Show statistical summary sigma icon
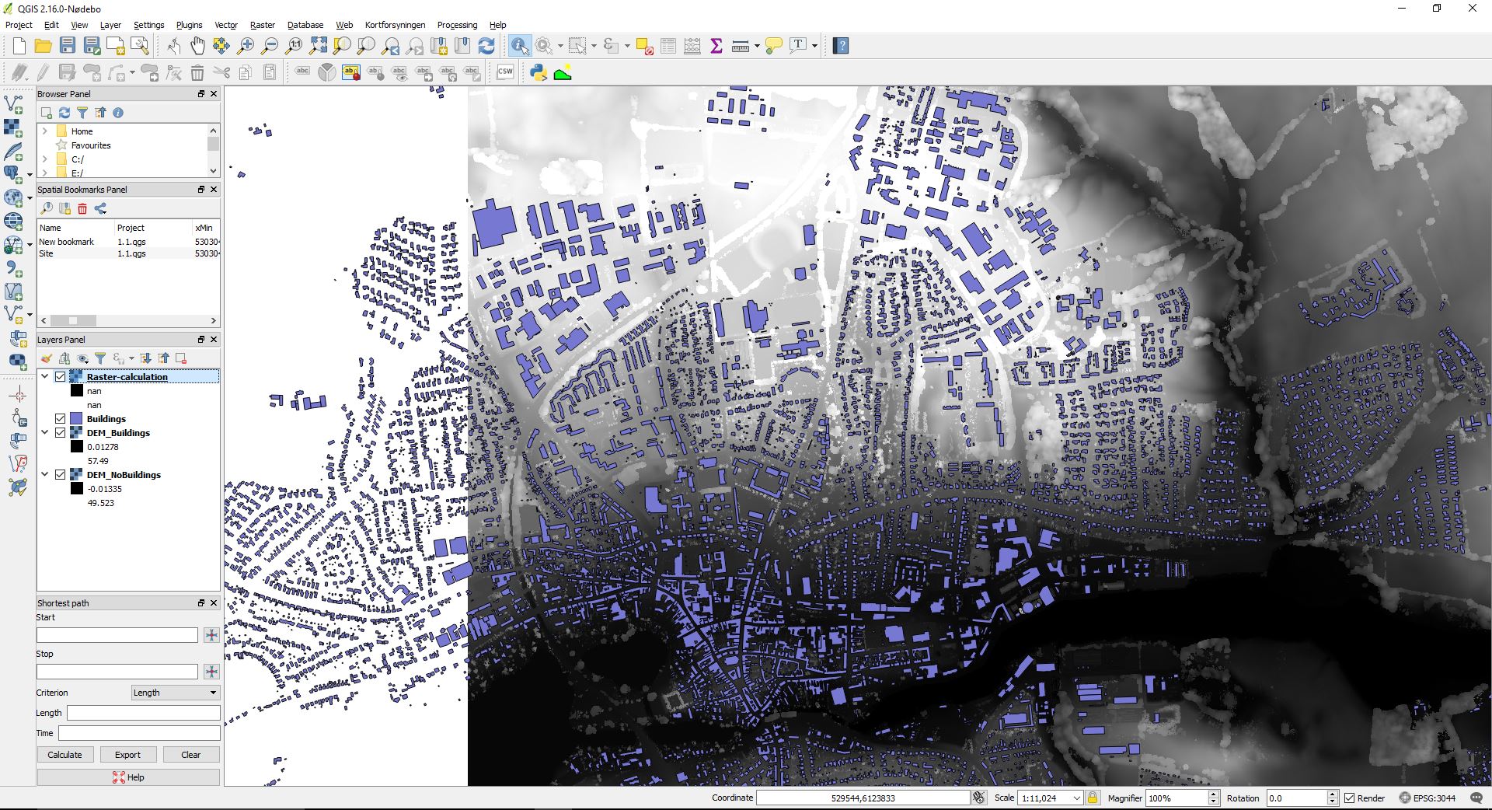The image size is (1492, 810). pos(716,46)
